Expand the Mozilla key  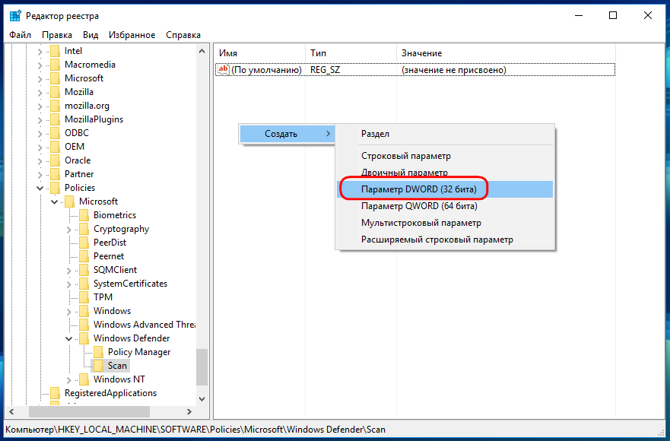pyautogui.click(x=40, y=93)
